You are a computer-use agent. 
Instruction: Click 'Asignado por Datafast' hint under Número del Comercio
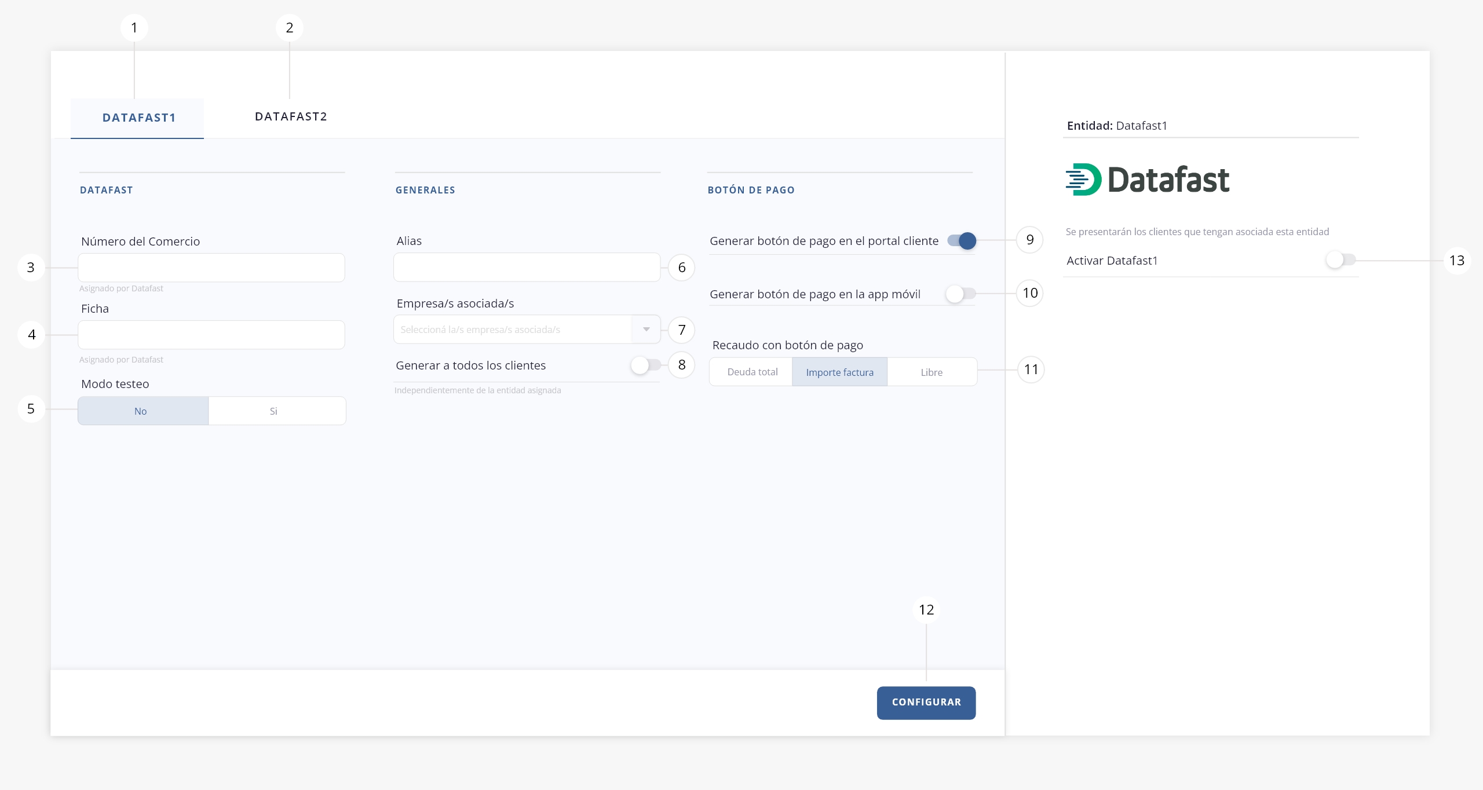(x=121, y=288)
